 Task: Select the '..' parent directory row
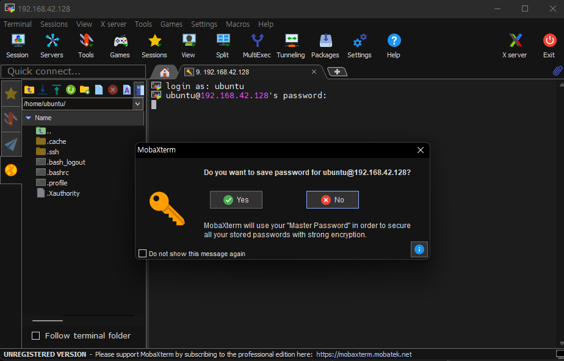[x=44, y=131]
